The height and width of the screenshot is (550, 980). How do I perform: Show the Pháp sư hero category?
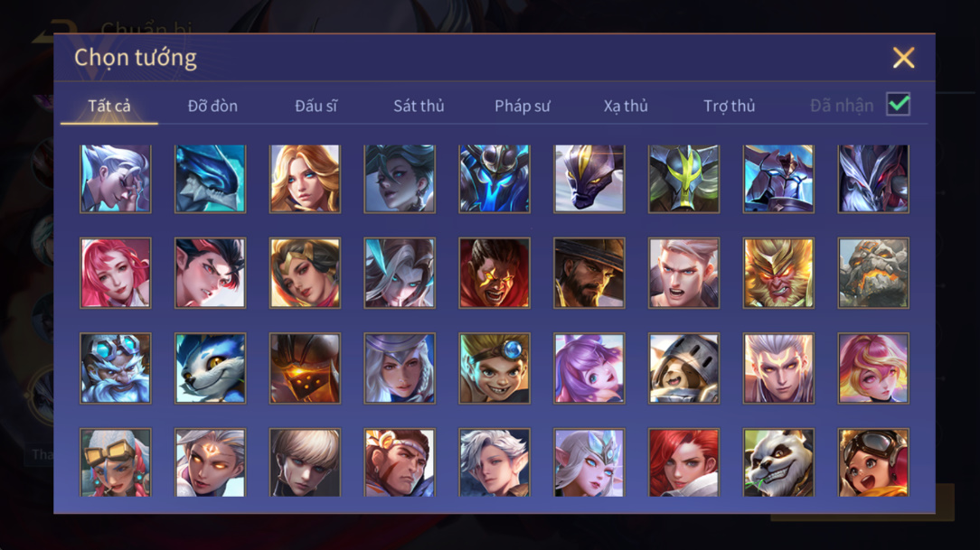(523, 107)
